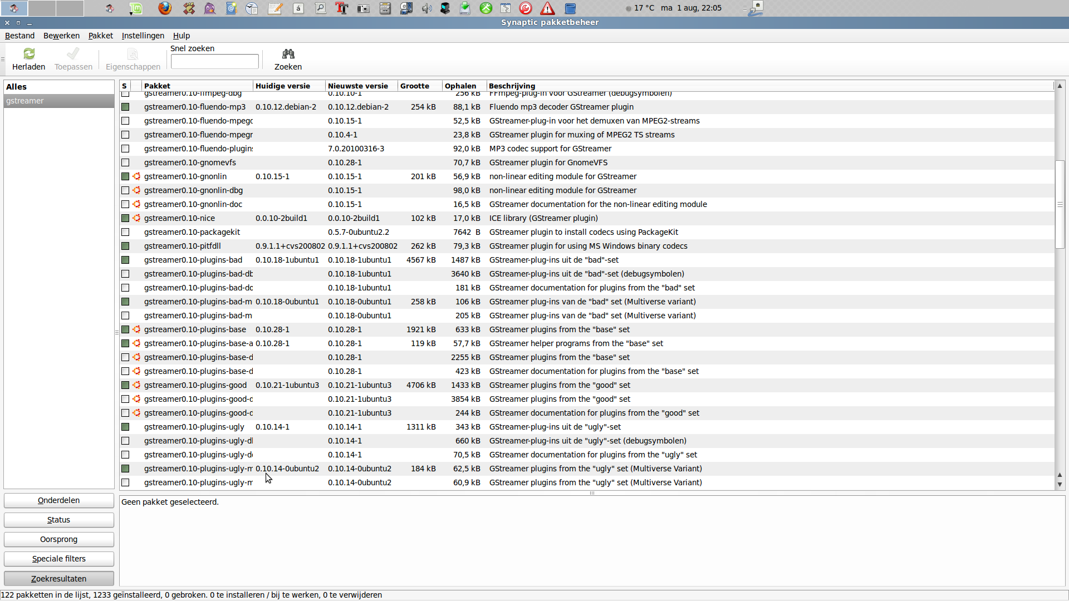Mark checkbox for gstreamer0.10-gnonlin-doc
This screenshot has width=1069, height=601.
pyautogui.click(x=125, y=204)
